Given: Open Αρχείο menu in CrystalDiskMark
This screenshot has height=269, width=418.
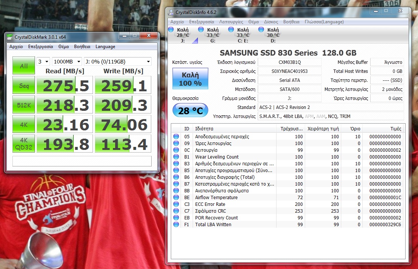Looking at the screenshot, I should 16,47.
